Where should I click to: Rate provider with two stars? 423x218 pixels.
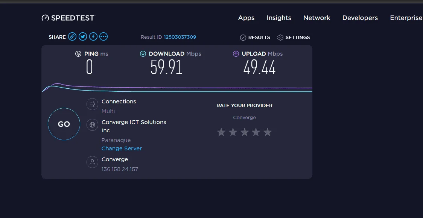233,132
